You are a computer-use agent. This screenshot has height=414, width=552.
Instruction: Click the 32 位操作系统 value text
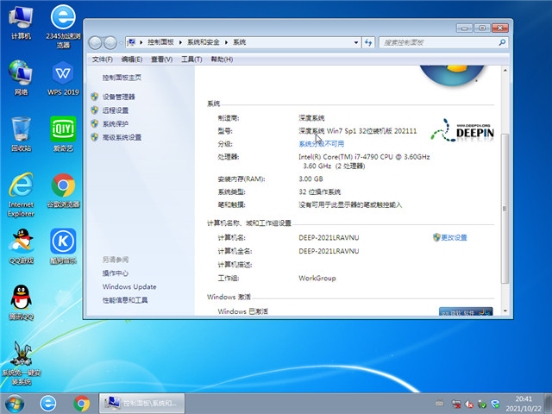coord(320,192)
